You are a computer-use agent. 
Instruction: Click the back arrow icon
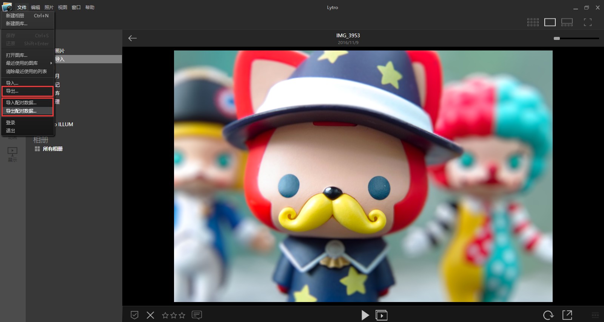pyautogui.click(x=133, y=38)
